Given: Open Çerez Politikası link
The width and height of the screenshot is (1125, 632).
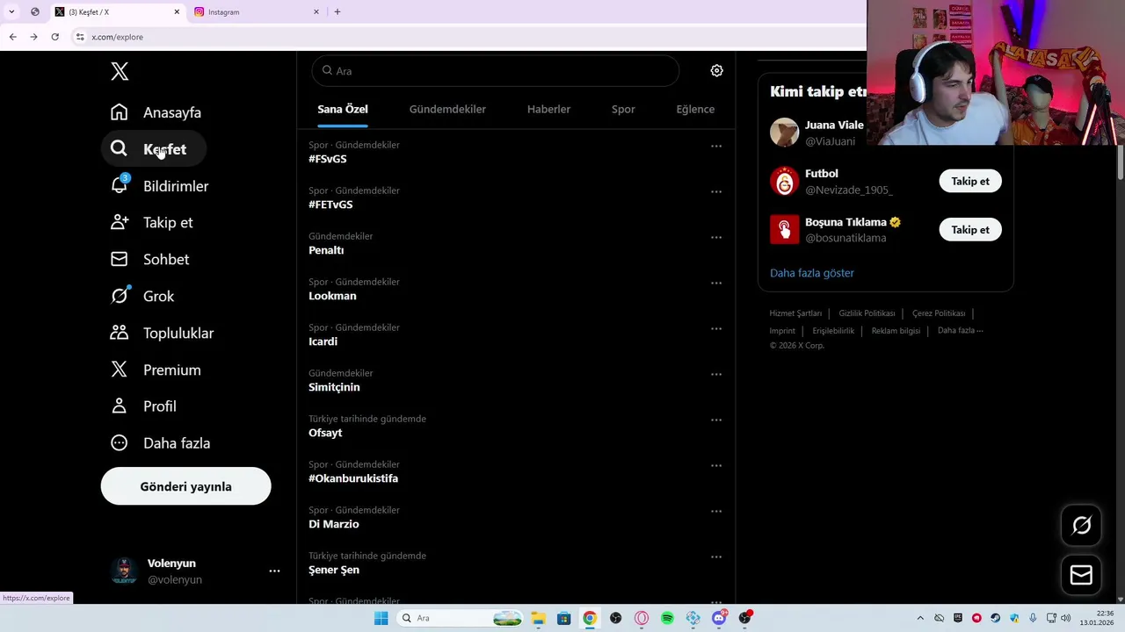Looking at the screenshot, I should click(x=939, y=313).
